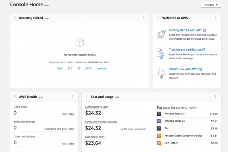Click the Cost and usage drag handle

click(87, 97)
